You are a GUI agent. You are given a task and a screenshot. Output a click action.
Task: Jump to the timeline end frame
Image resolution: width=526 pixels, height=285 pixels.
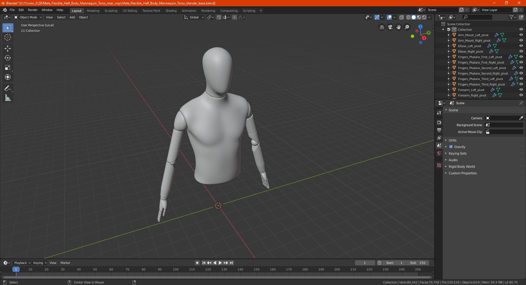point(231,263)
